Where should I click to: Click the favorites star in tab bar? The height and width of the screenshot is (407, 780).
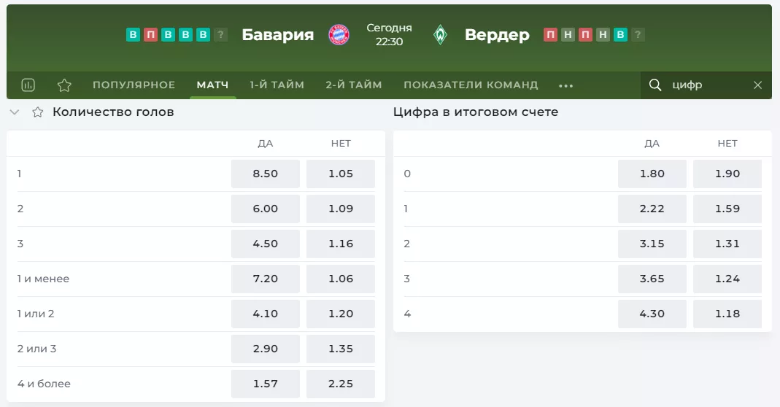[x=64, y=85]
